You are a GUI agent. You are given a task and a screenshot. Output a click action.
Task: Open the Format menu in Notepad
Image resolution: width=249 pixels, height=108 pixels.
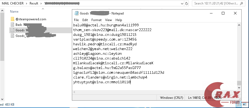click(96, 20)
